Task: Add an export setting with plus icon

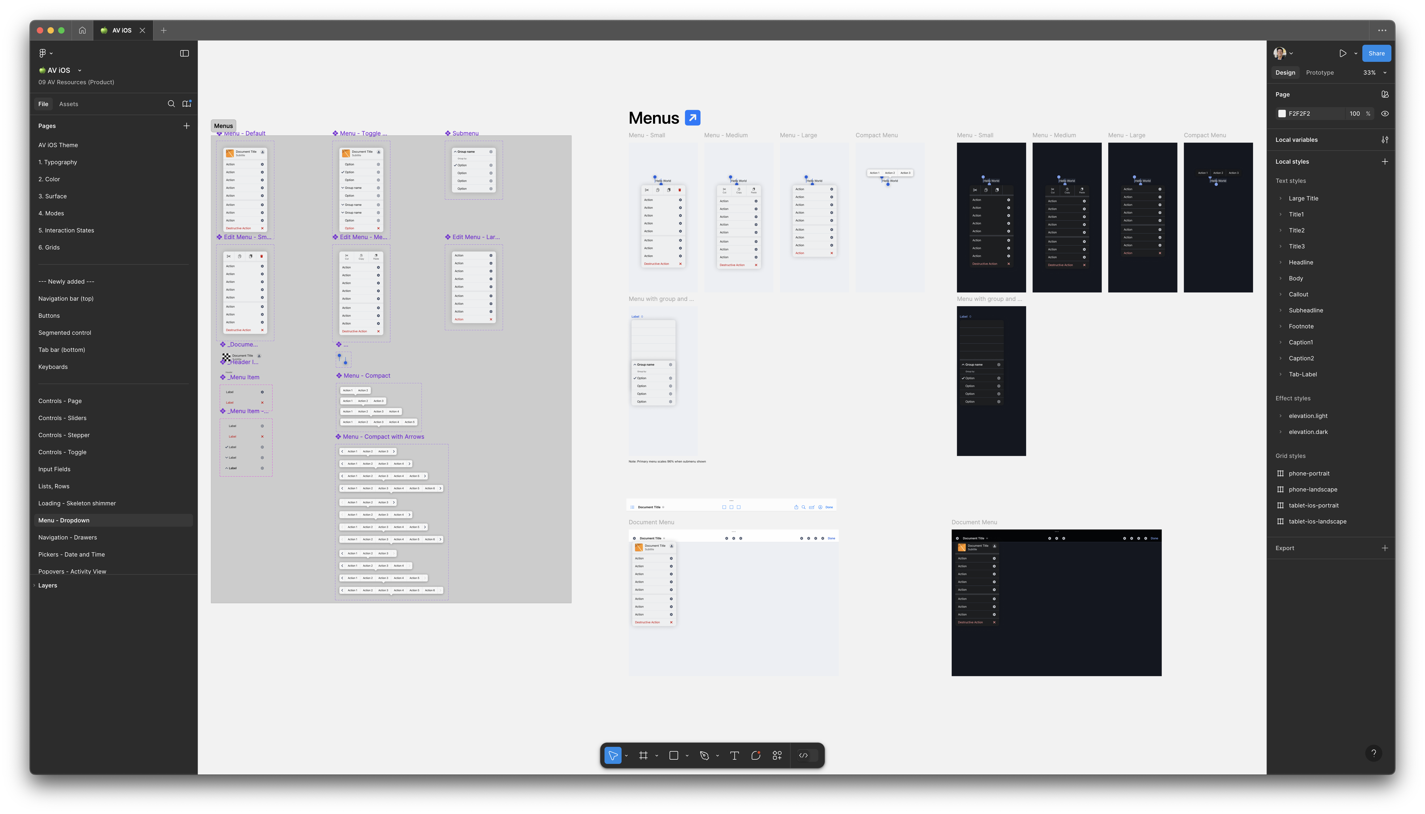Action: (x=1385, y=548)
